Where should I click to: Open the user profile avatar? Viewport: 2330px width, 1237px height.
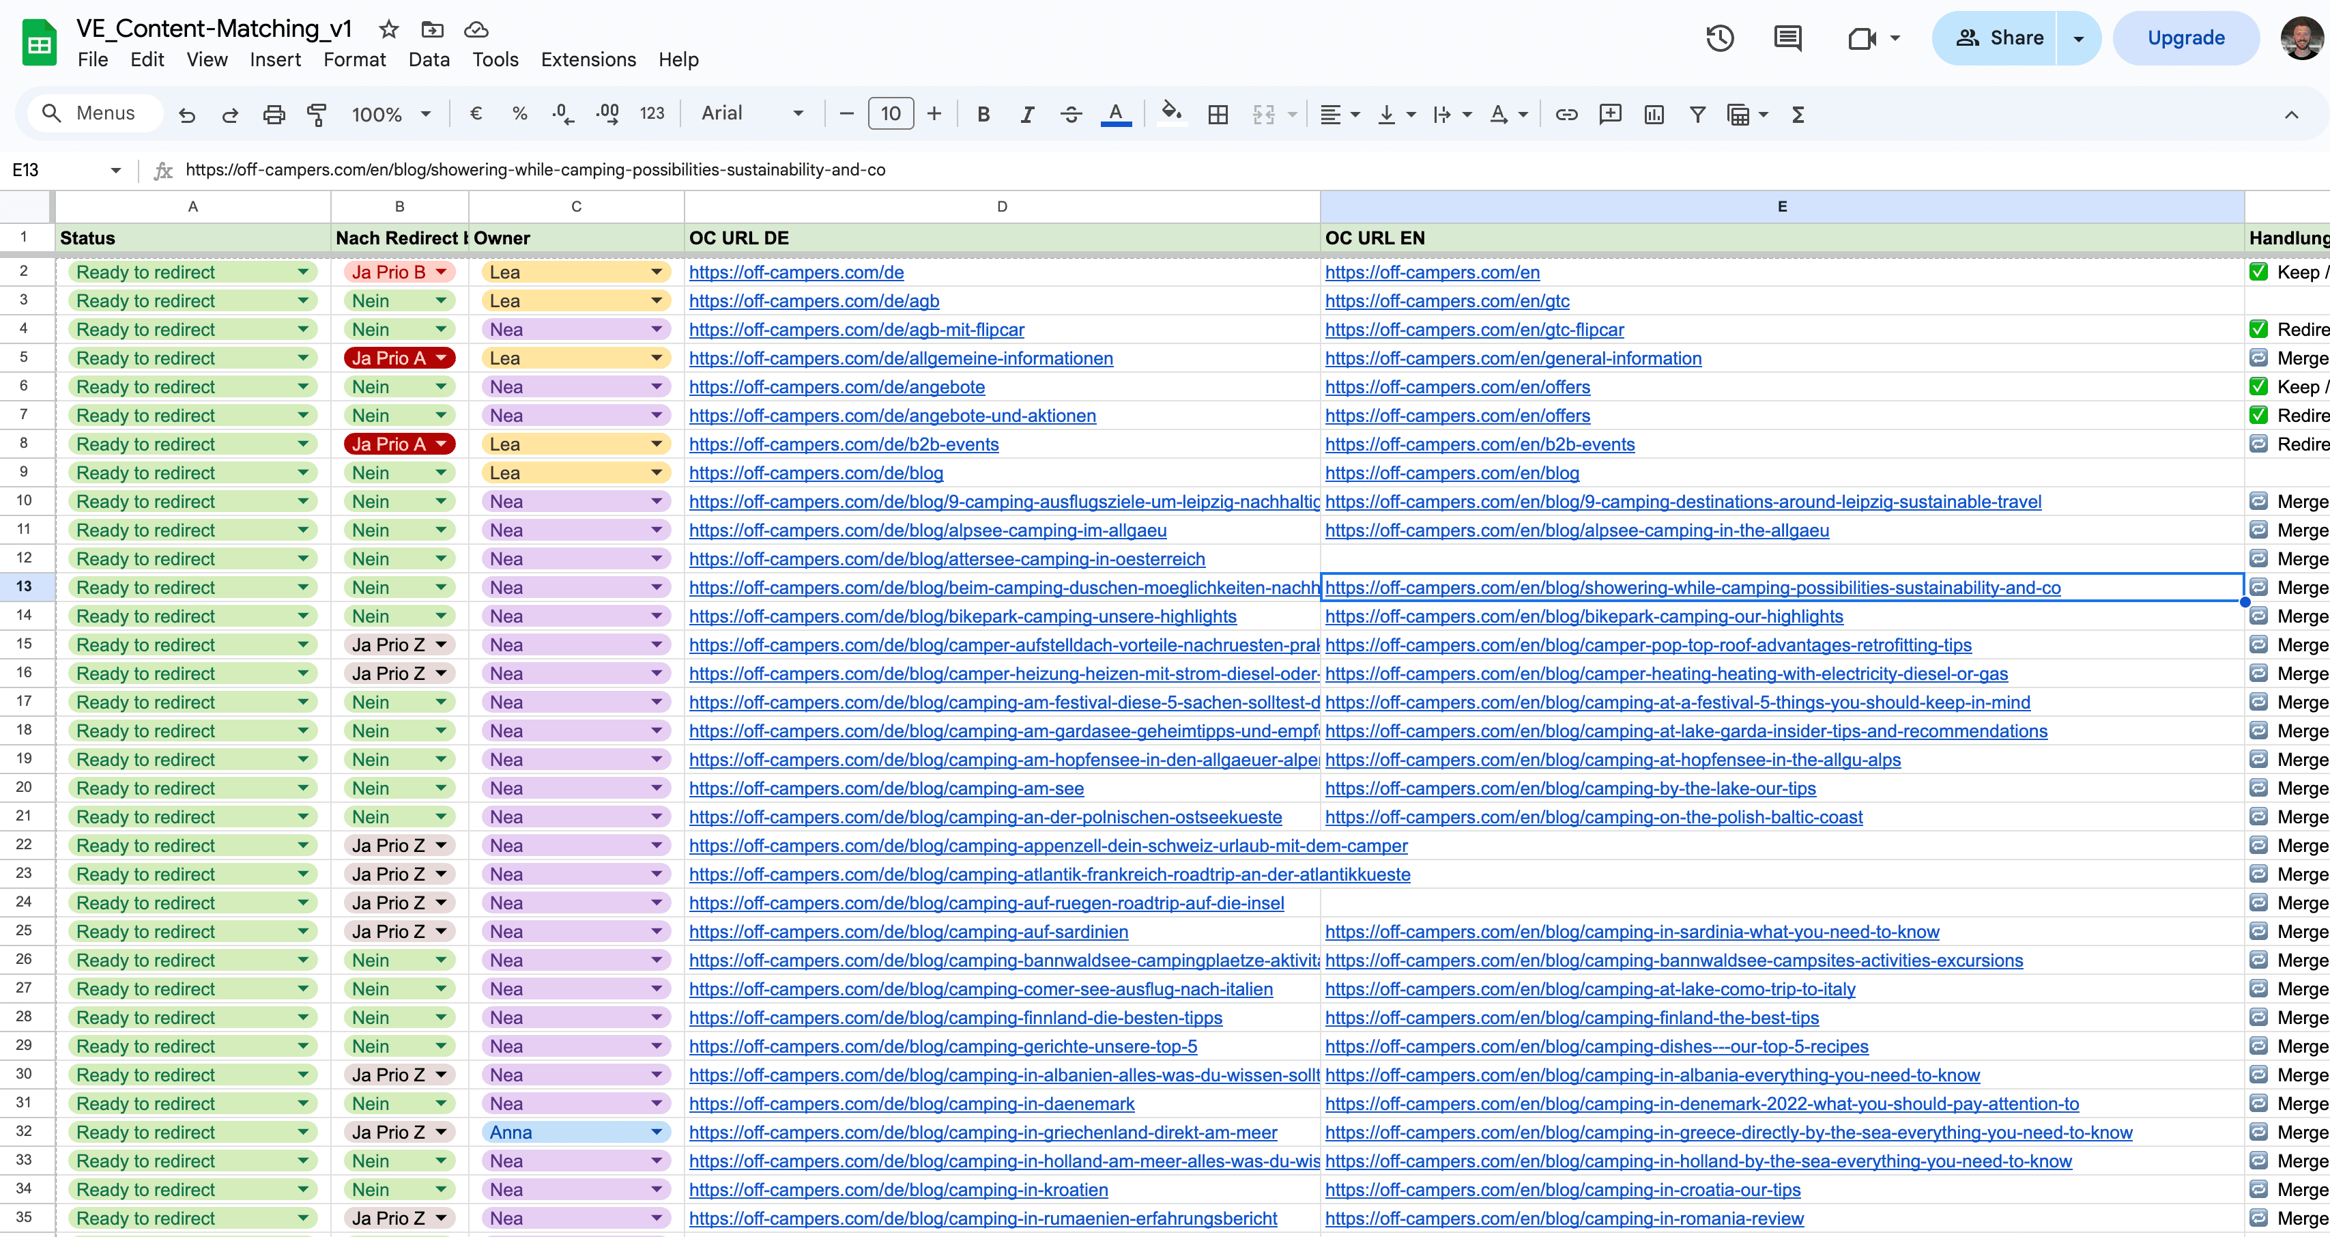point(2301,38)
